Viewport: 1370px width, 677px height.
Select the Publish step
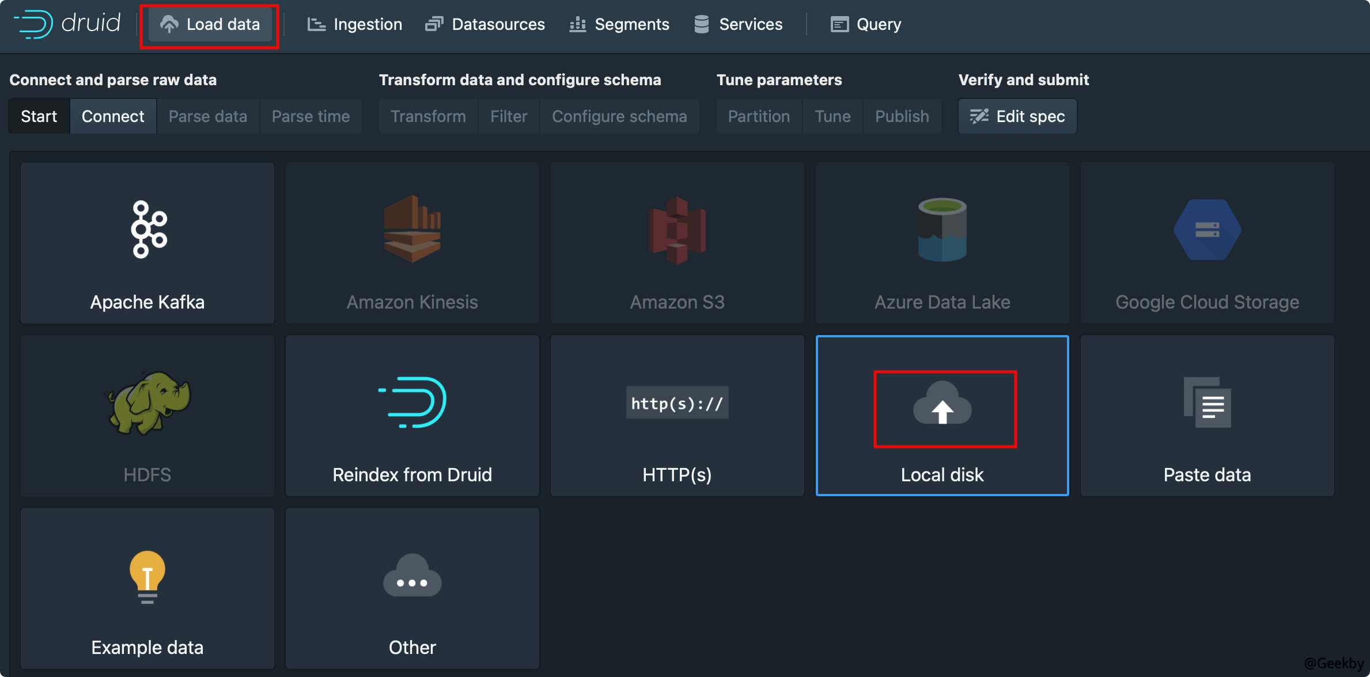(x=902, y=116)
